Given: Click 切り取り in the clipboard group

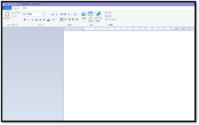Looking at the screenshot, I should (x=16, y=12).
